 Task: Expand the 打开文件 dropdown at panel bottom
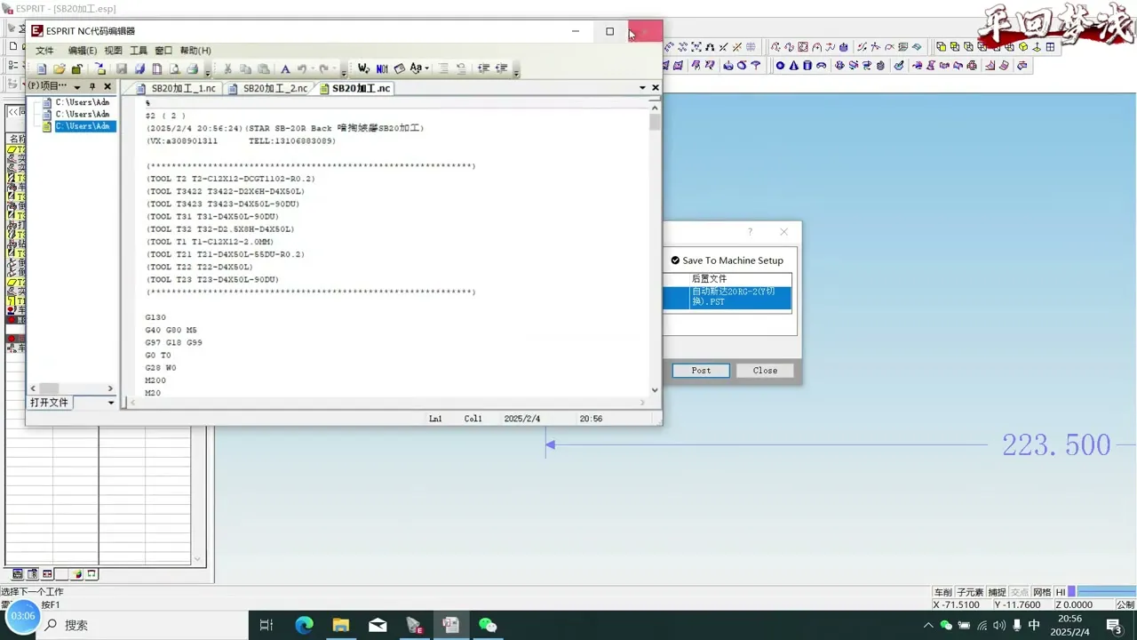coord(111,403)
